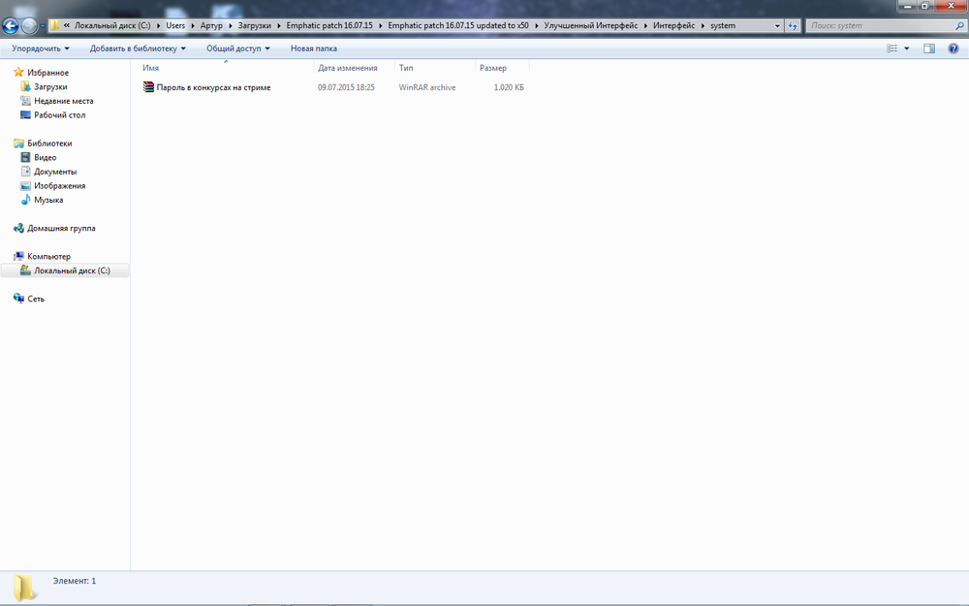Toggle the preview pane icon
Image resolution: width=969 pixels, height=606 pixels.
[928, 48]
